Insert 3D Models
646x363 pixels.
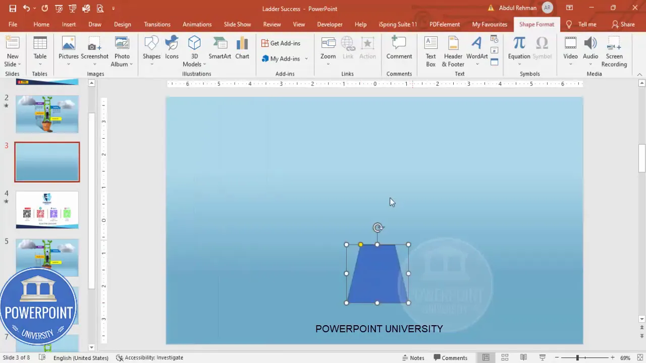point(194,51)
